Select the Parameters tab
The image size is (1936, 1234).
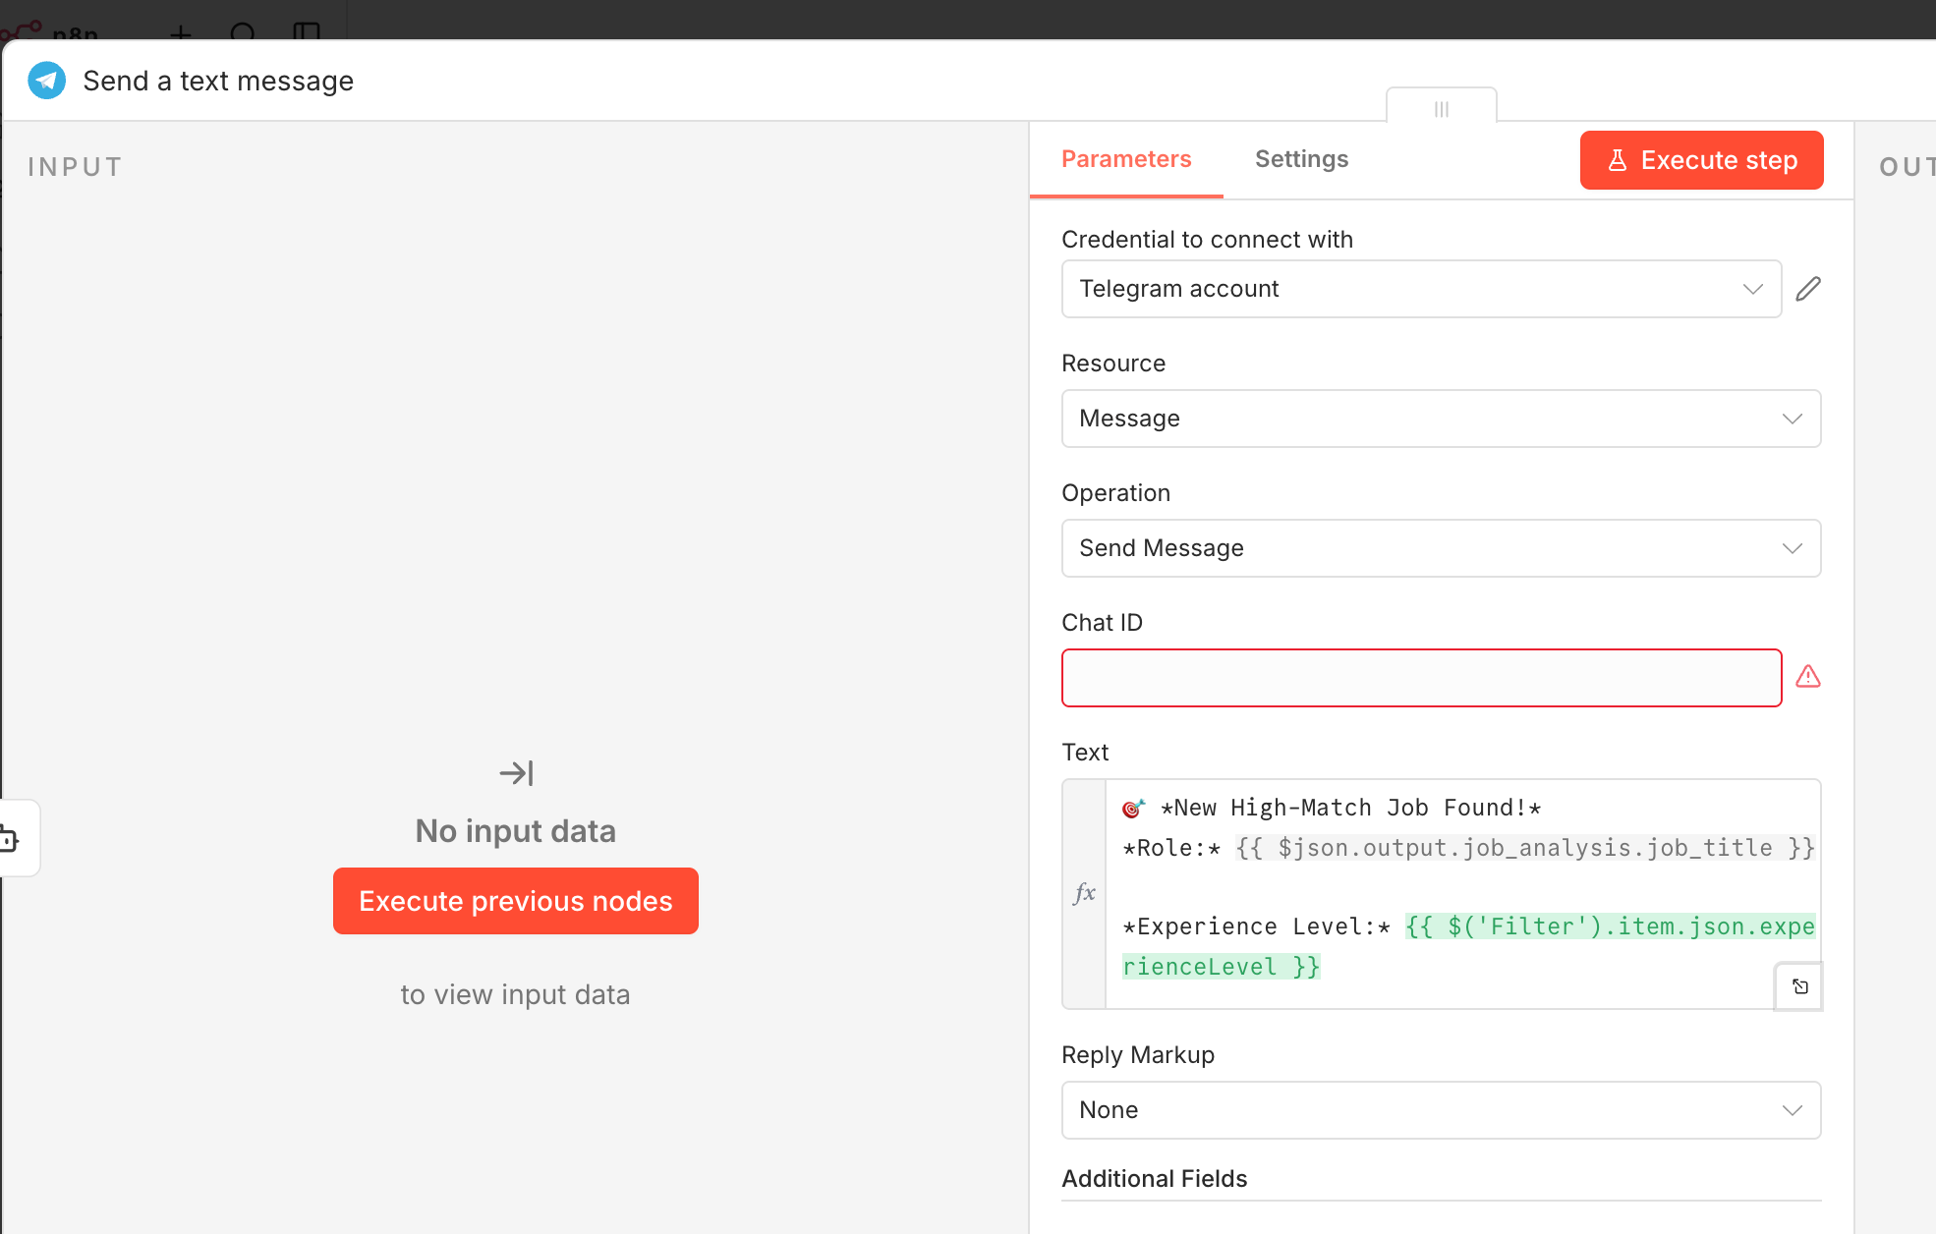tap(1126, 159)
